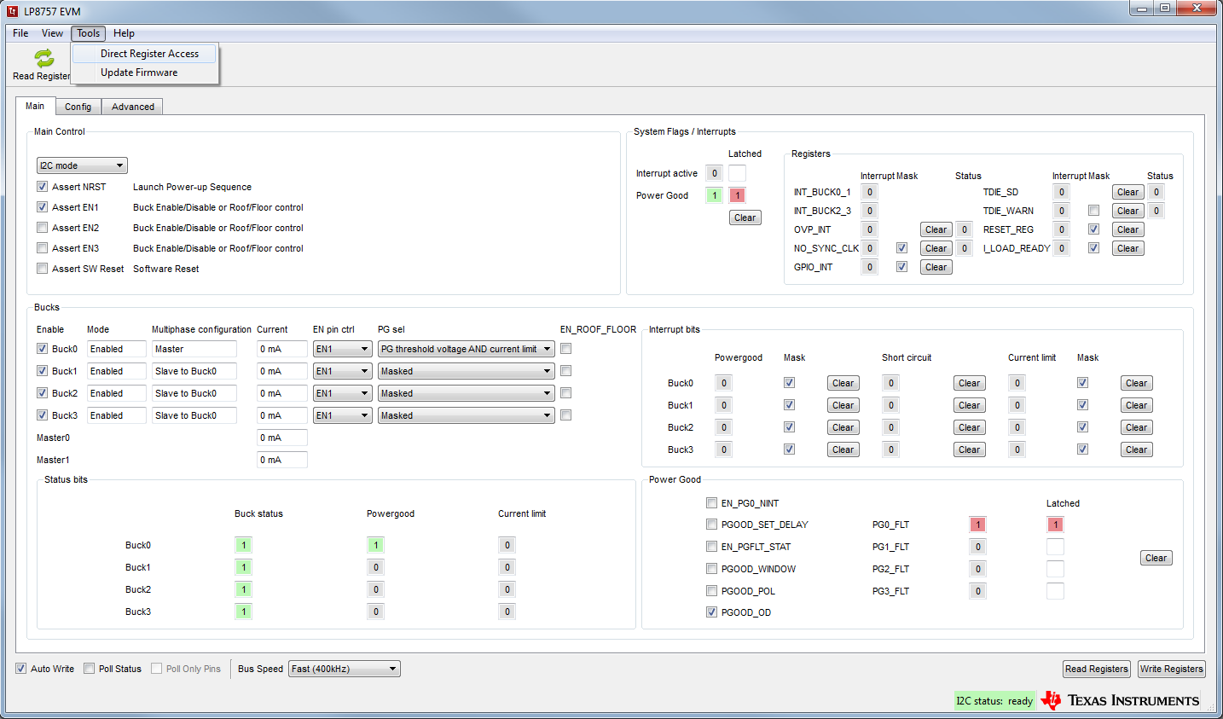Toggle the Assert NRST checkbox

pos(42,187)
